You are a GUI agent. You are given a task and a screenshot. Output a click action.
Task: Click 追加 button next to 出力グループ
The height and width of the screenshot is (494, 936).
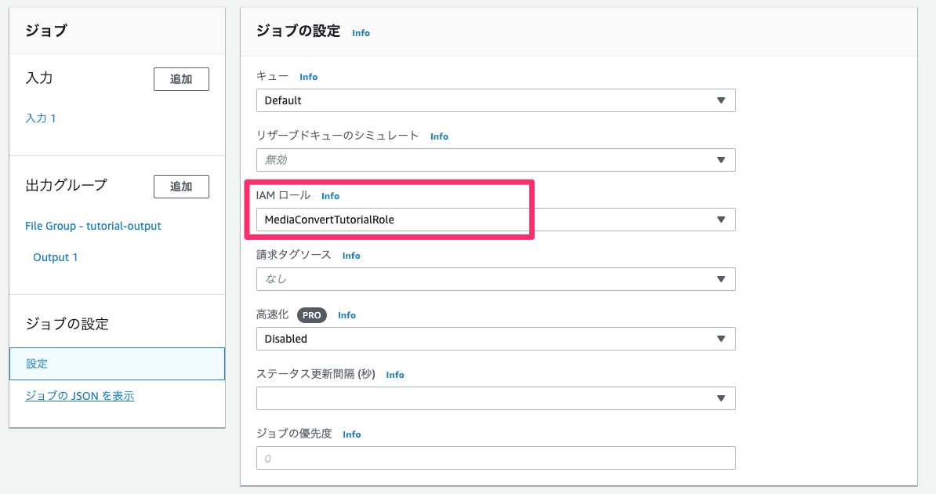tap(181, 187)
